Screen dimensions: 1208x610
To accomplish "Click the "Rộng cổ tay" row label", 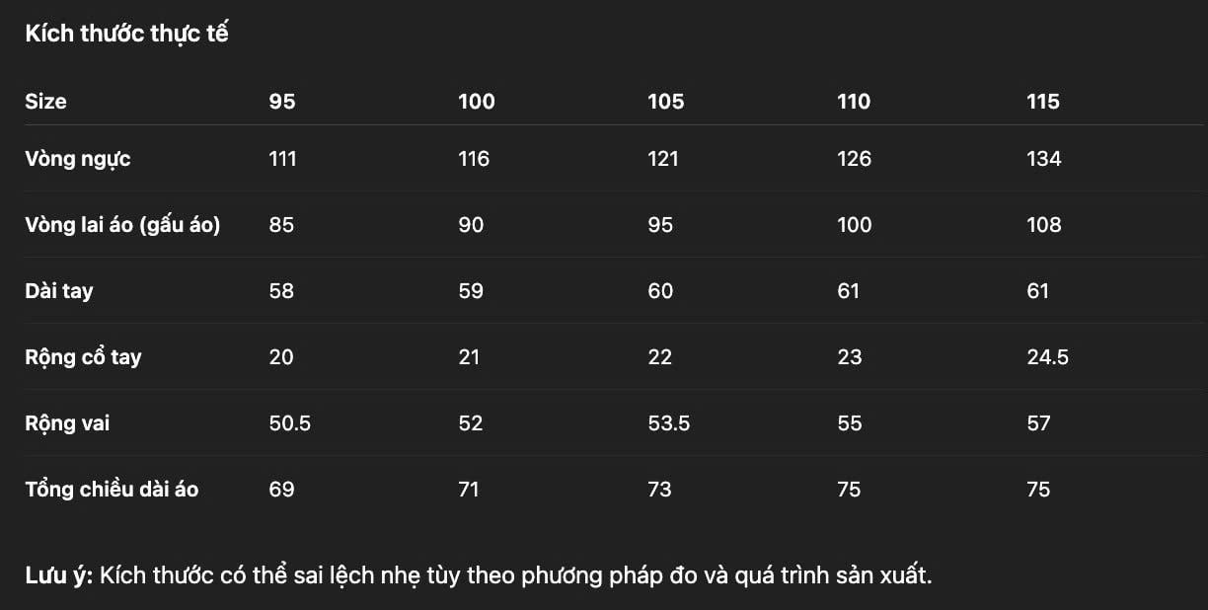I will [83, 357].
